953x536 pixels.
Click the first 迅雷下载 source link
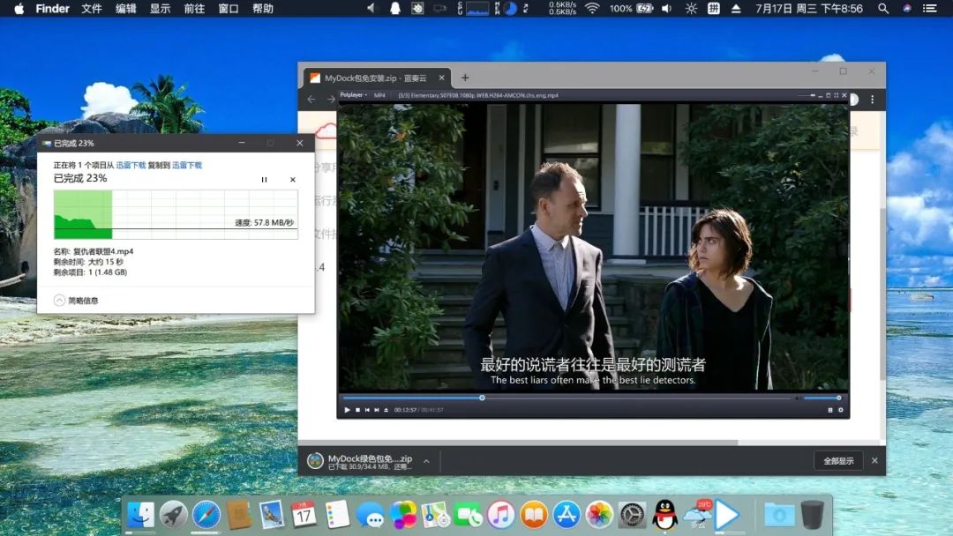tap(131, 165)
